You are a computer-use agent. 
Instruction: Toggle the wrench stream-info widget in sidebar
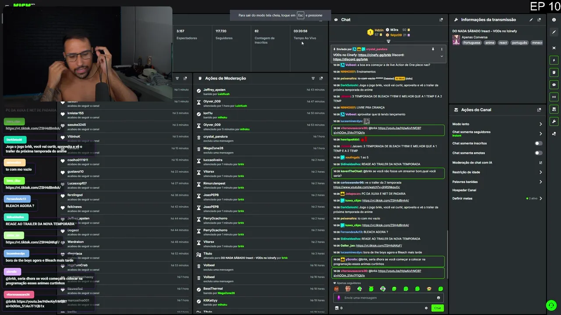point(554,121)
